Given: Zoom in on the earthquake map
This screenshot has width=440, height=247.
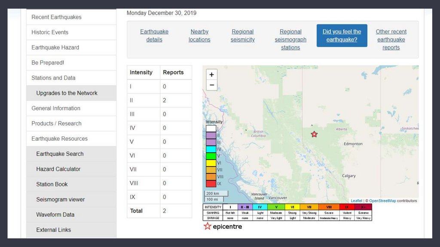Looking at the screenshot, I should (211, 74).
